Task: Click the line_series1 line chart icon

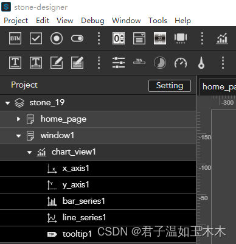Action: point(52,218)
